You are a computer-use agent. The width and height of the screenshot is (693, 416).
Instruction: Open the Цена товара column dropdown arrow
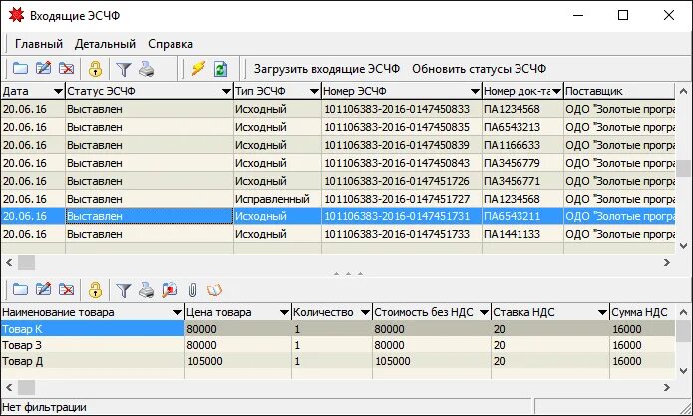284,312
